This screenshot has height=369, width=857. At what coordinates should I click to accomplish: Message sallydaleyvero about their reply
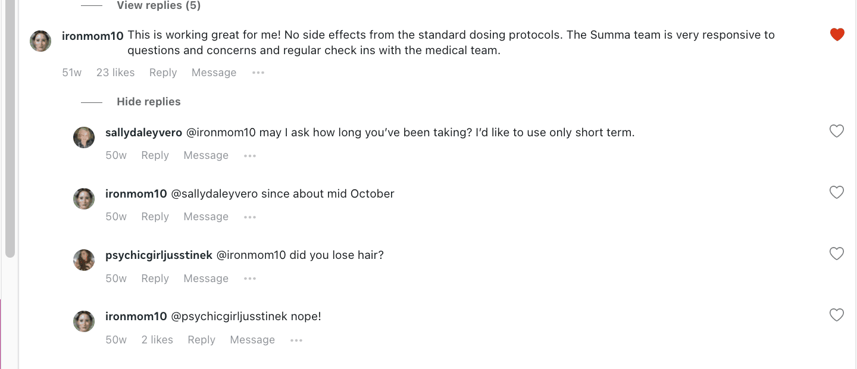point(205,155)
